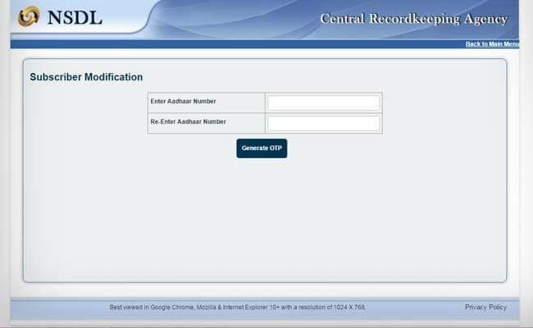Click the NSDL wordmark text

pos(75,16)
